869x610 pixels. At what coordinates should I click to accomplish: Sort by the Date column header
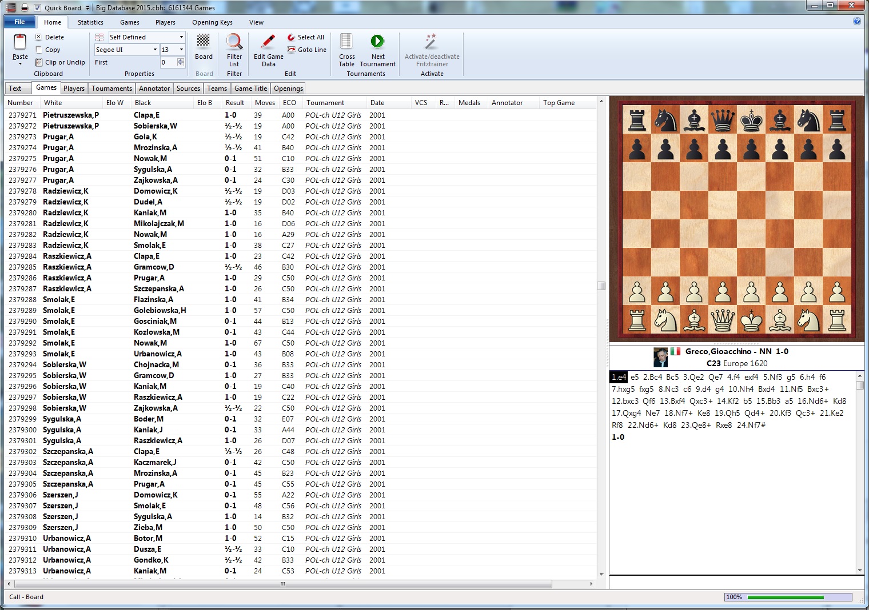389,103
